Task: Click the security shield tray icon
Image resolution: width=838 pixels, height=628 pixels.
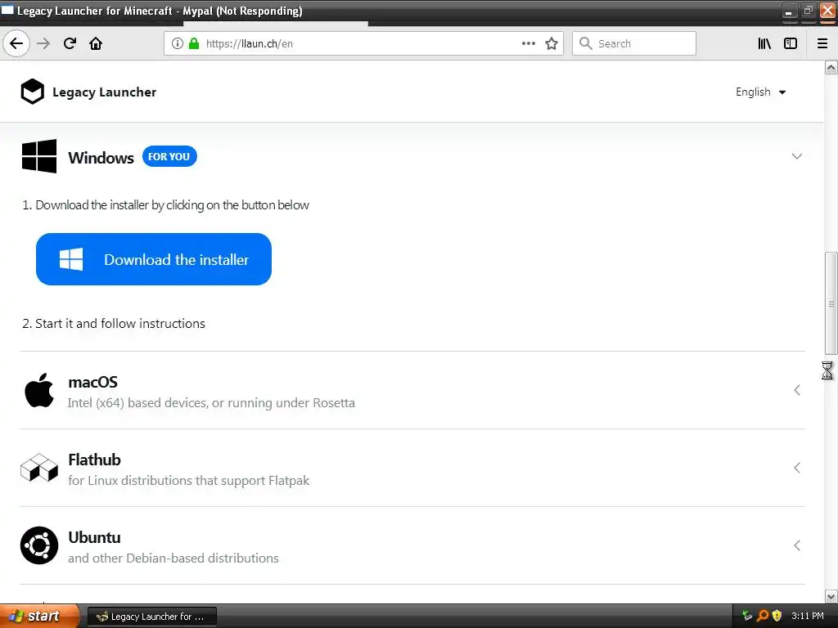Action: click(x=777, y=616)
